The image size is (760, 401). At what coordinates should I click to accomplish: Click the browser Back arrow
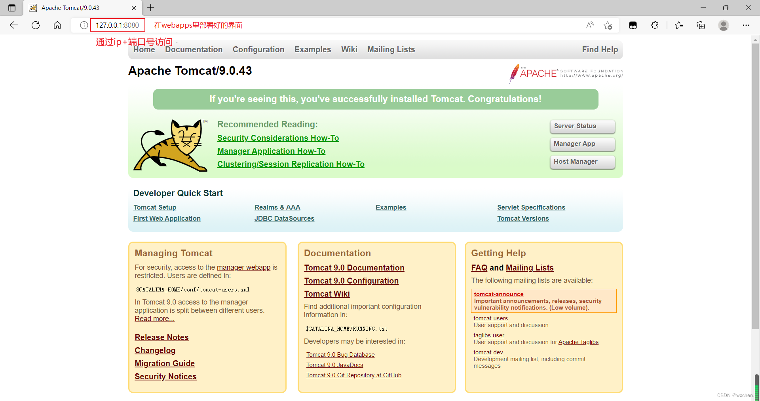click(x=14, y=25)
